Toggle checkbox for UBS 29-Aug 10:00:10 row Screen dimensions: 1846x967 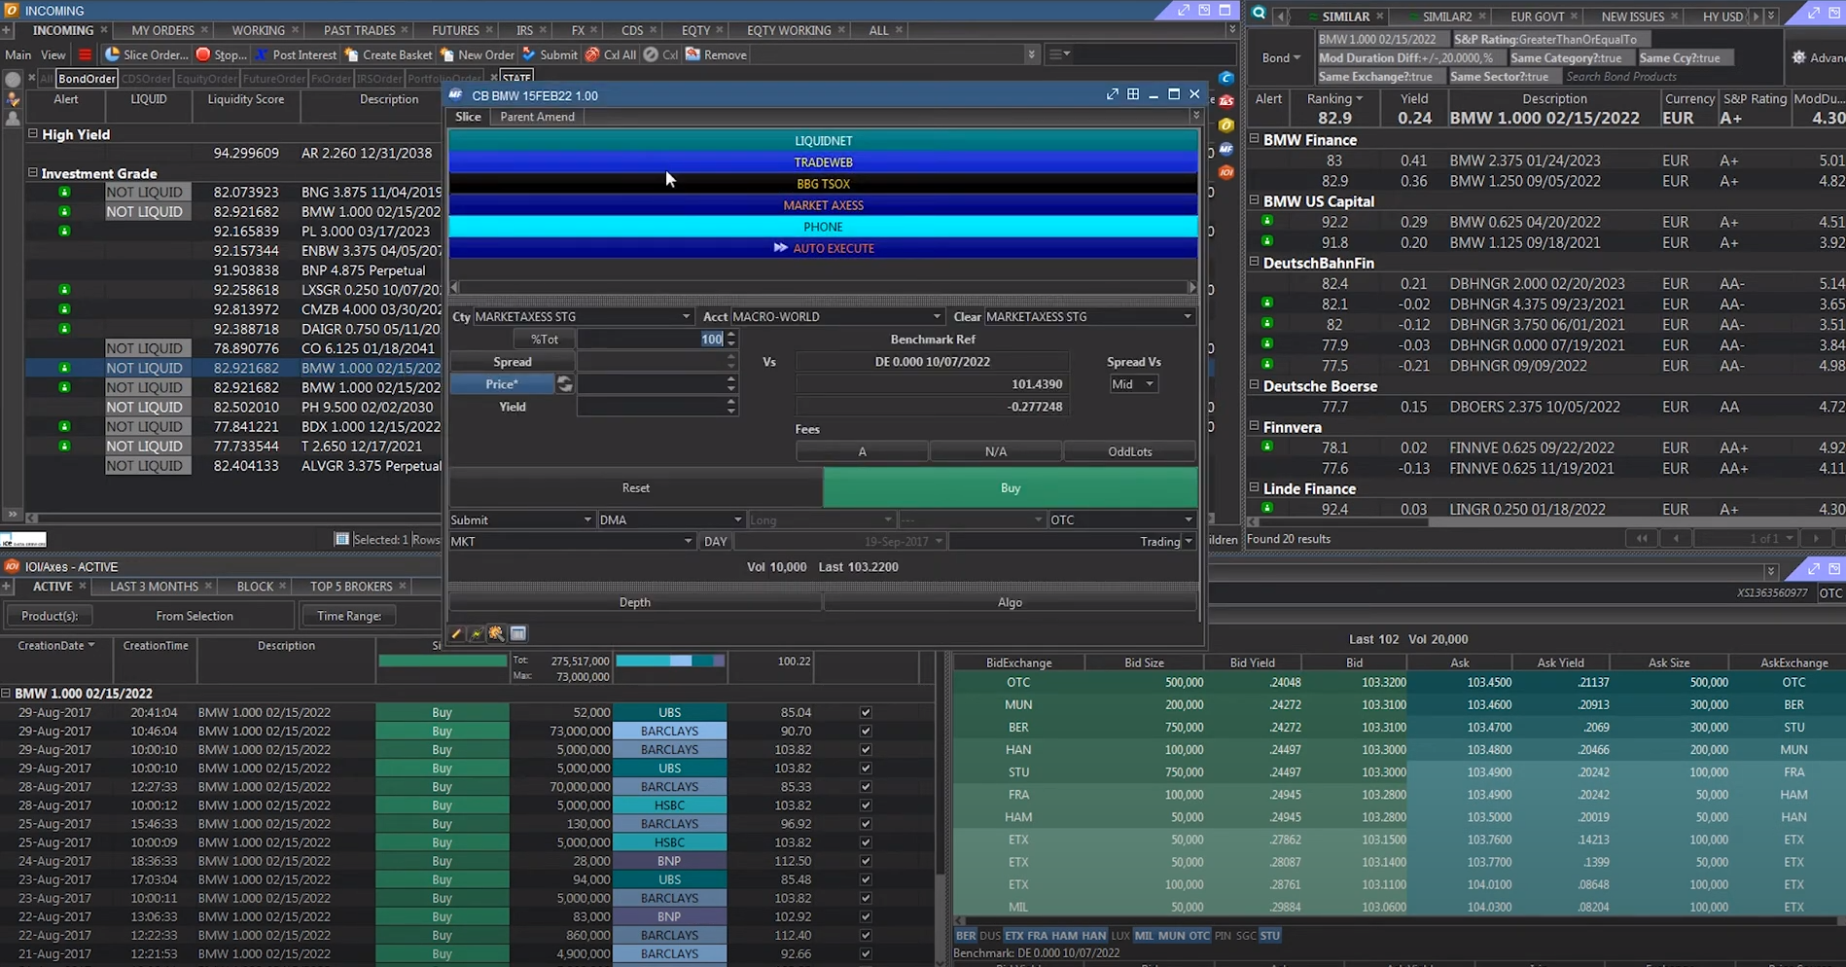coord(866,768)
